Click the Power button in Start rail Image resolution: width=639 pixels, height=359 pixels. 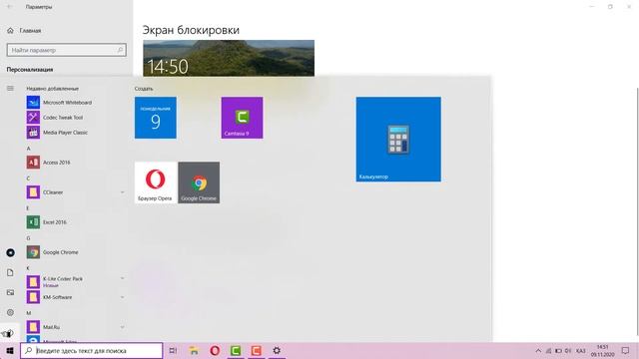10,333
